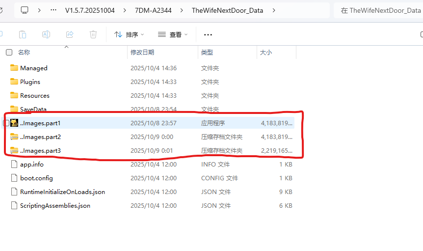Click the ScriptingAssemblies.json file name
The image size is (423, 251).
point(55,206)
